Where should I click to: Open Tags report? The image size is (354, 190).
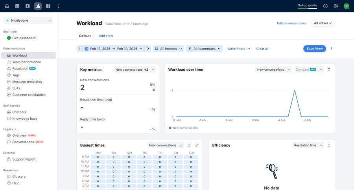(x=16, y=75)
